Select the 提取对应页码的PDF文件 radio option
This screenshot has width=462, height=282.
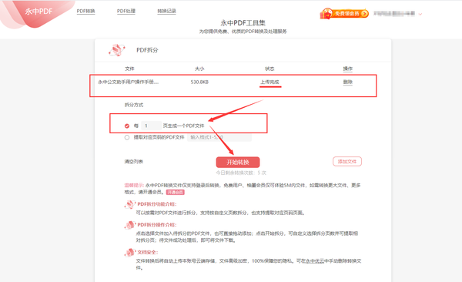pyautogui.click(x=127, y=137)
